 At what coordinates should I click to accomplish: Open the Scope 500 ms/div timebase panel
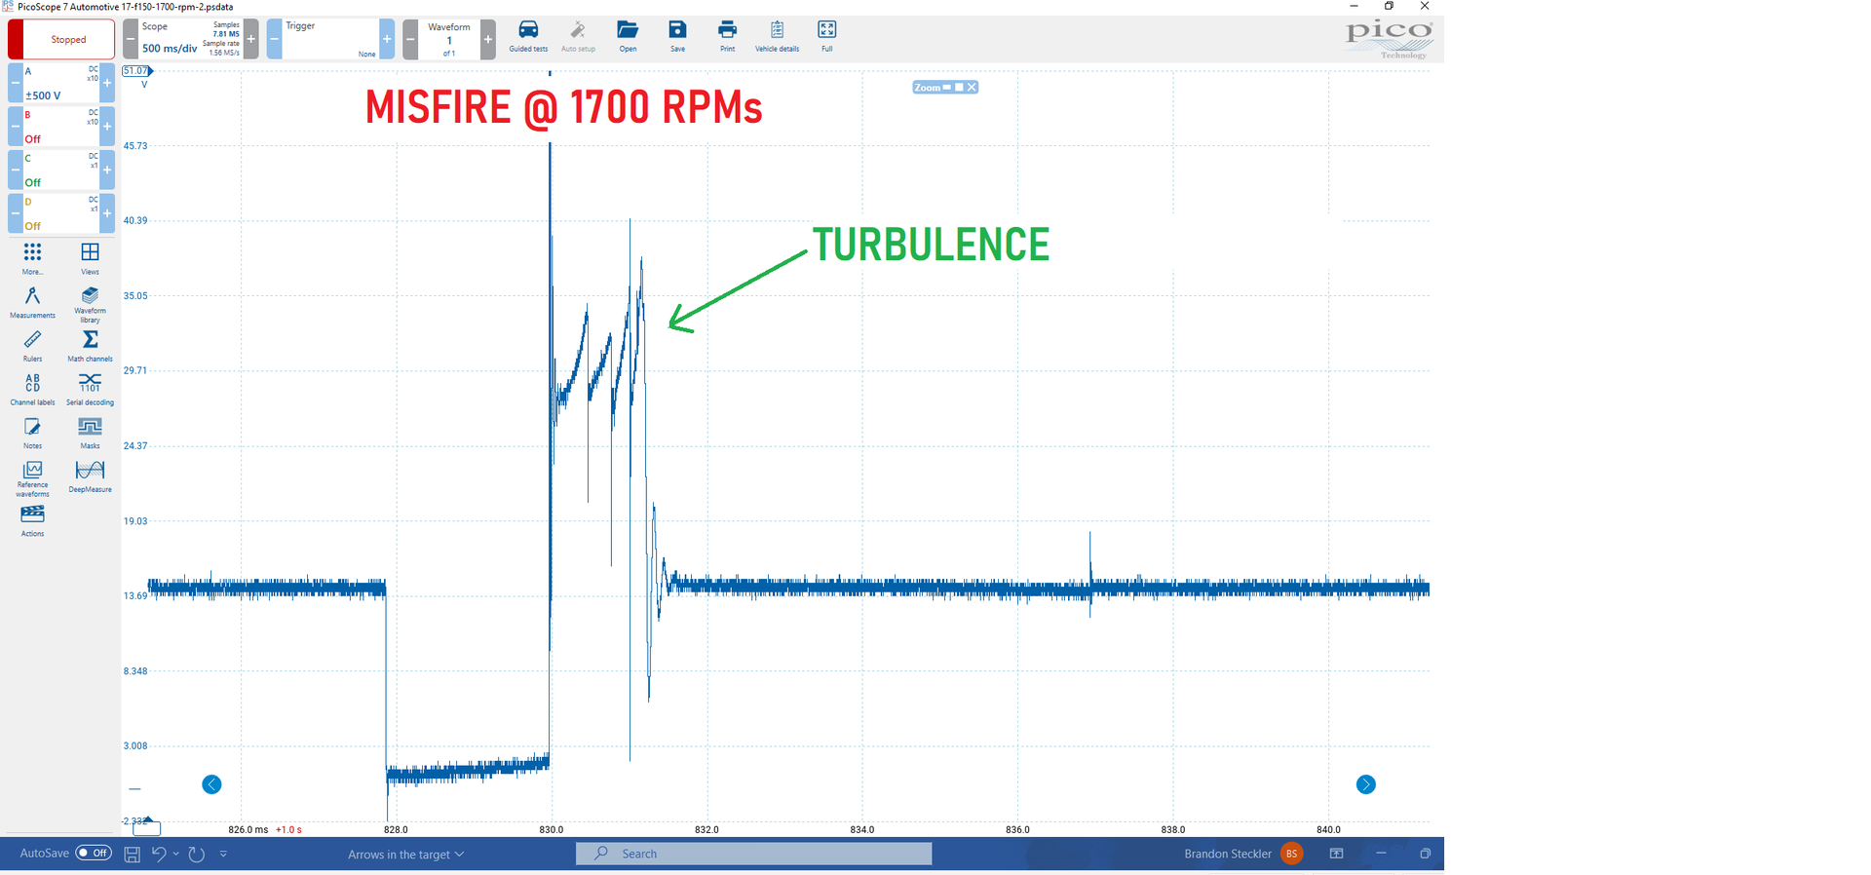click(x=190, y=39)
